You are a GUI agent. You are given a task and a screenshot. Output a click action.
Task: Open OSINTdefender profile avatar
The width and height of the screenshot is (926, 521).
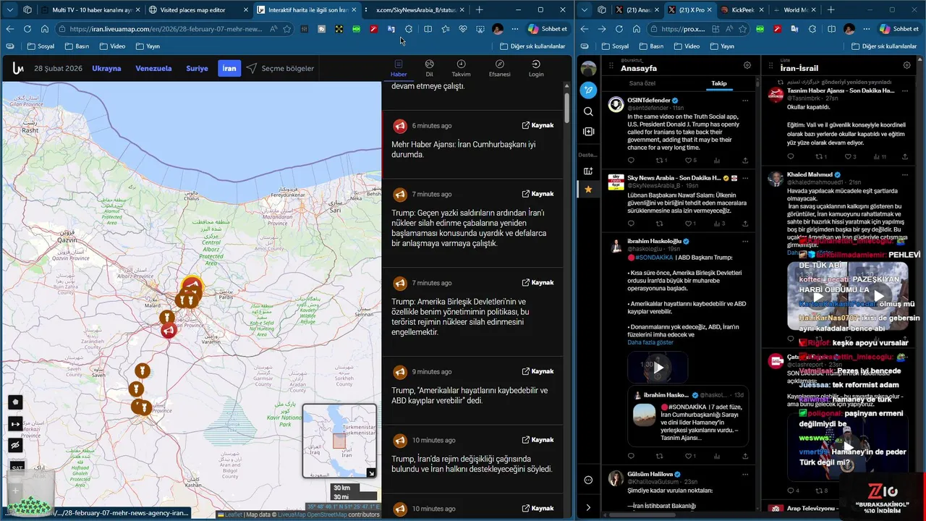(x=616, y=104)
